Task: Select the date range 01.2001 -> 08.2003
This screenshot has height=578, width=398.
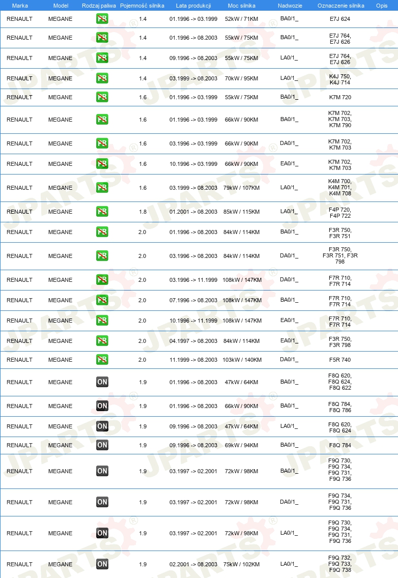Action: (x=193, y=212)
